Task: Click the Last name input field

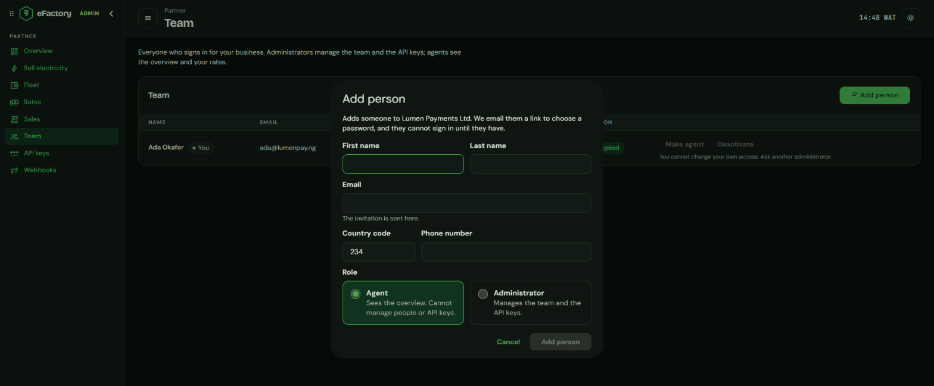Action: click(x=531, y=164)
